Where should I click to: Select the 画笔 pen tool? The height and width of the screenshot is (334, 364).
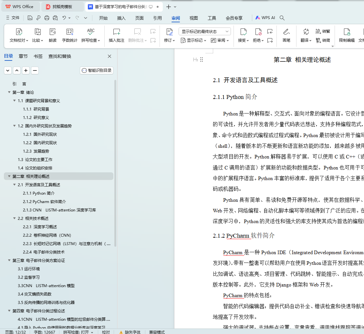(x=286, y=35)
